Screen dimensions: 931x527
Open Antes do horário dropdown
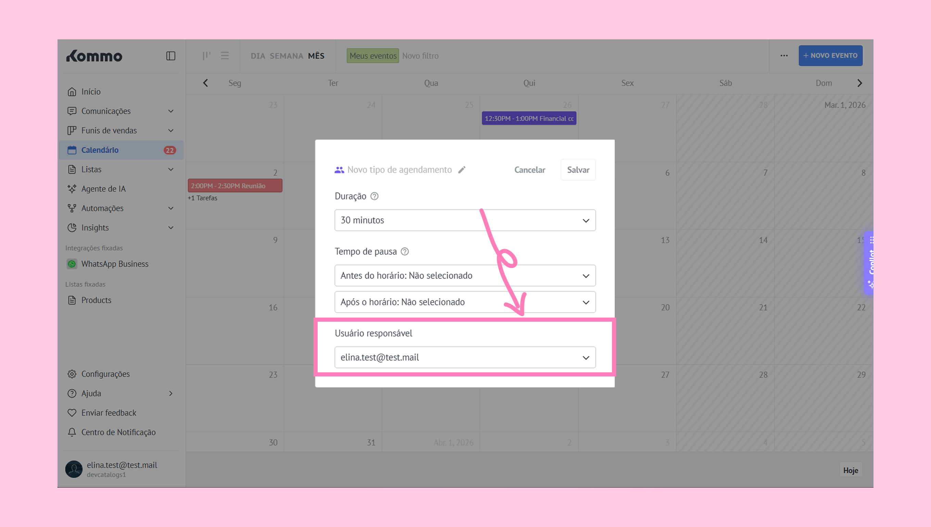click(x=465, y=276)
